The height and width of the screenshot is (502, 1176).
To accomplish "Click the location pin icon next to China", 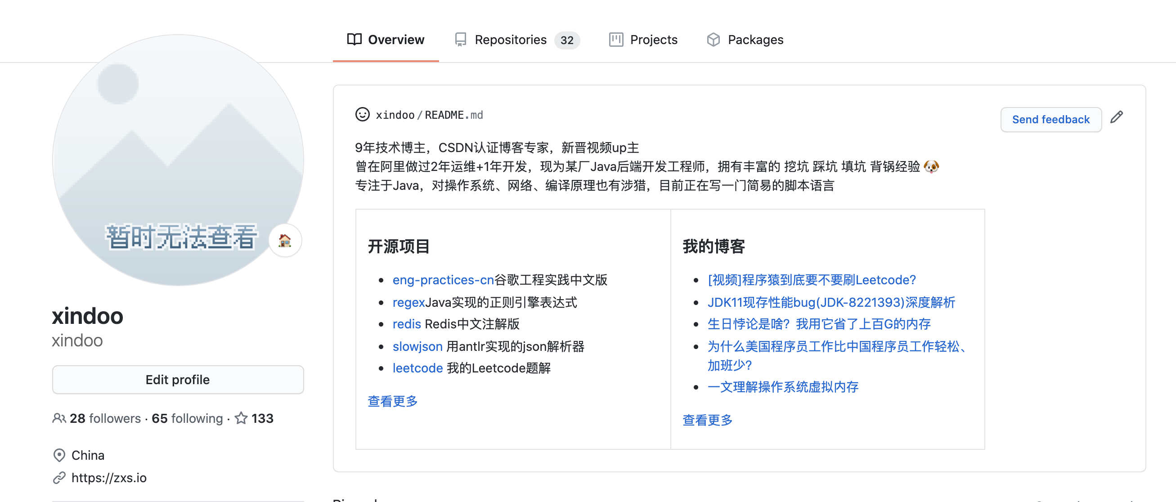I will pos(59,454).
